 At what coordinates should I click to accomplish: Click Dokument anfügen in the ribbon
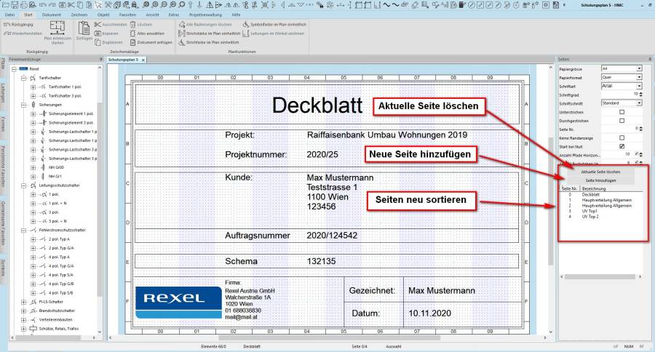coord(151,42)
